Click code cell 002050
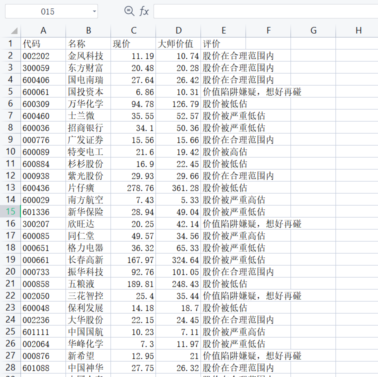The height and width of the screenshot is (377, 378). coord(43,295)
